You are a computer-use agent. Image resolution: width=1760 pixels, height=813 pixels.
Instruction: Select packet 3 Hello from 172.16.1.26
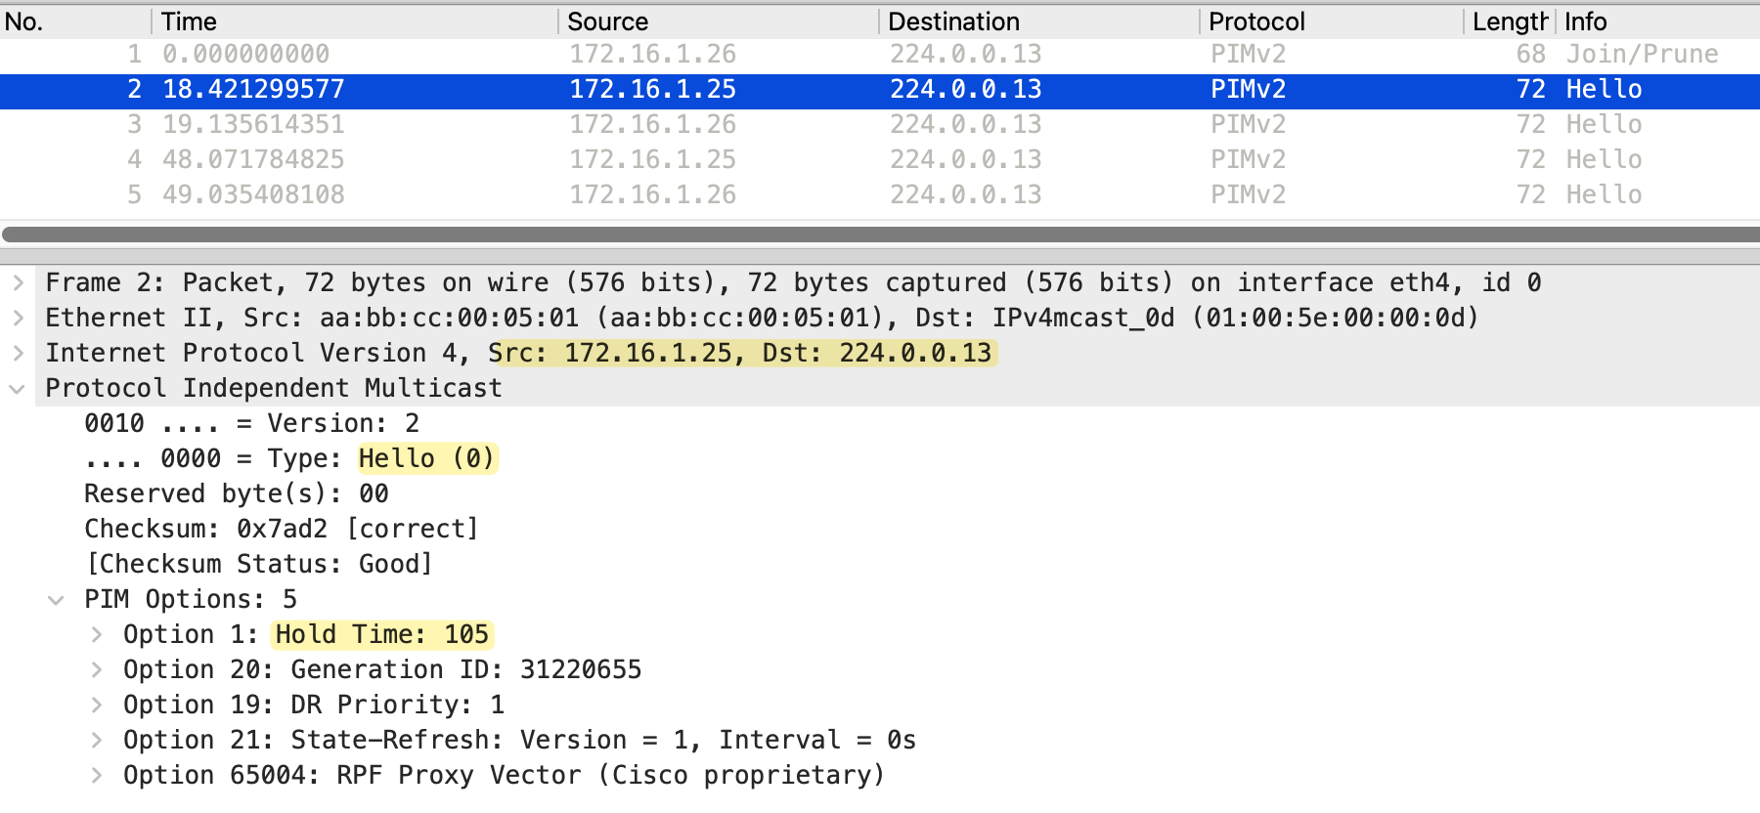[880, 125]
